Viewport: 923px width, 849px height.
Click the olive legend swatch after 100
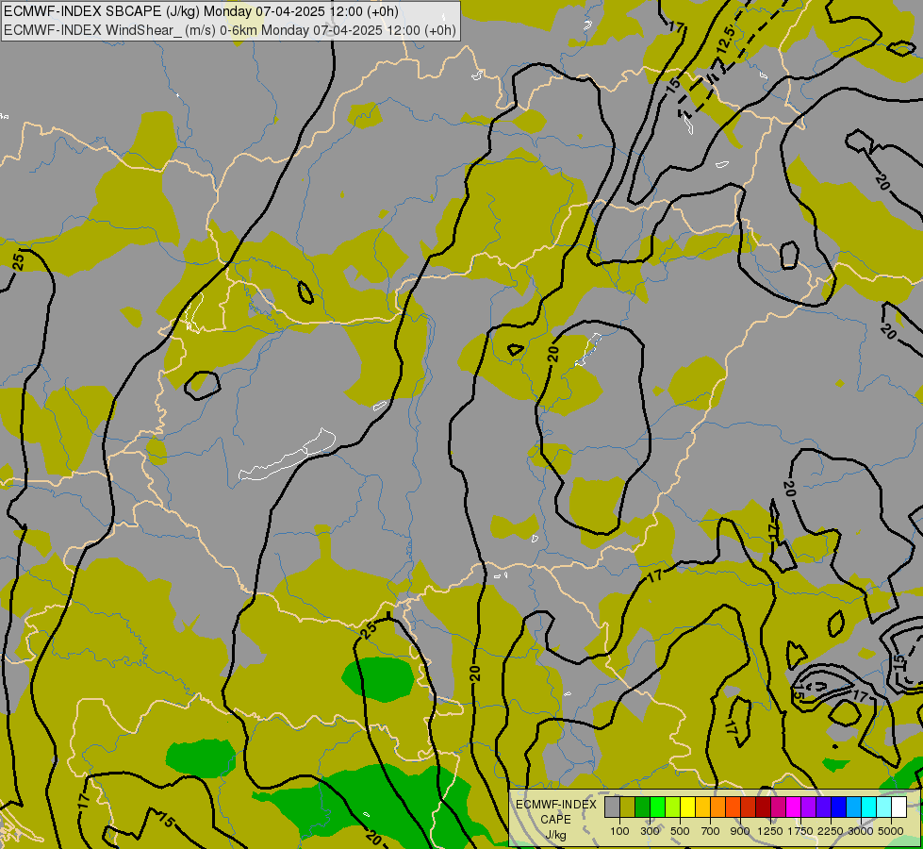click(x=628, y=807)
